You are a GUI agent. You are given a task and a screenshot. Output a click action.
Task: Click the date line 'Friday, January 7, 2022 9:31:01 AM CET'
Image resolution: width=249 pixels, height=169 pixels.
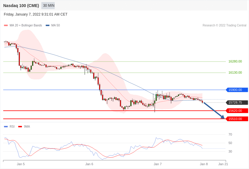(35, 14)
